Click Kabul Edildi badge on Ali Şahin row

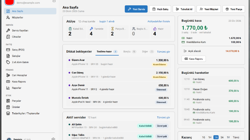coord(145,126)
